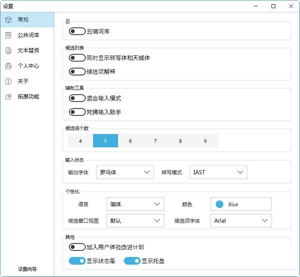Screen dimensions: 300x277
Task: Open the 输出字体 dropdown showing 罗马体
Action: (x=124, y=172)
